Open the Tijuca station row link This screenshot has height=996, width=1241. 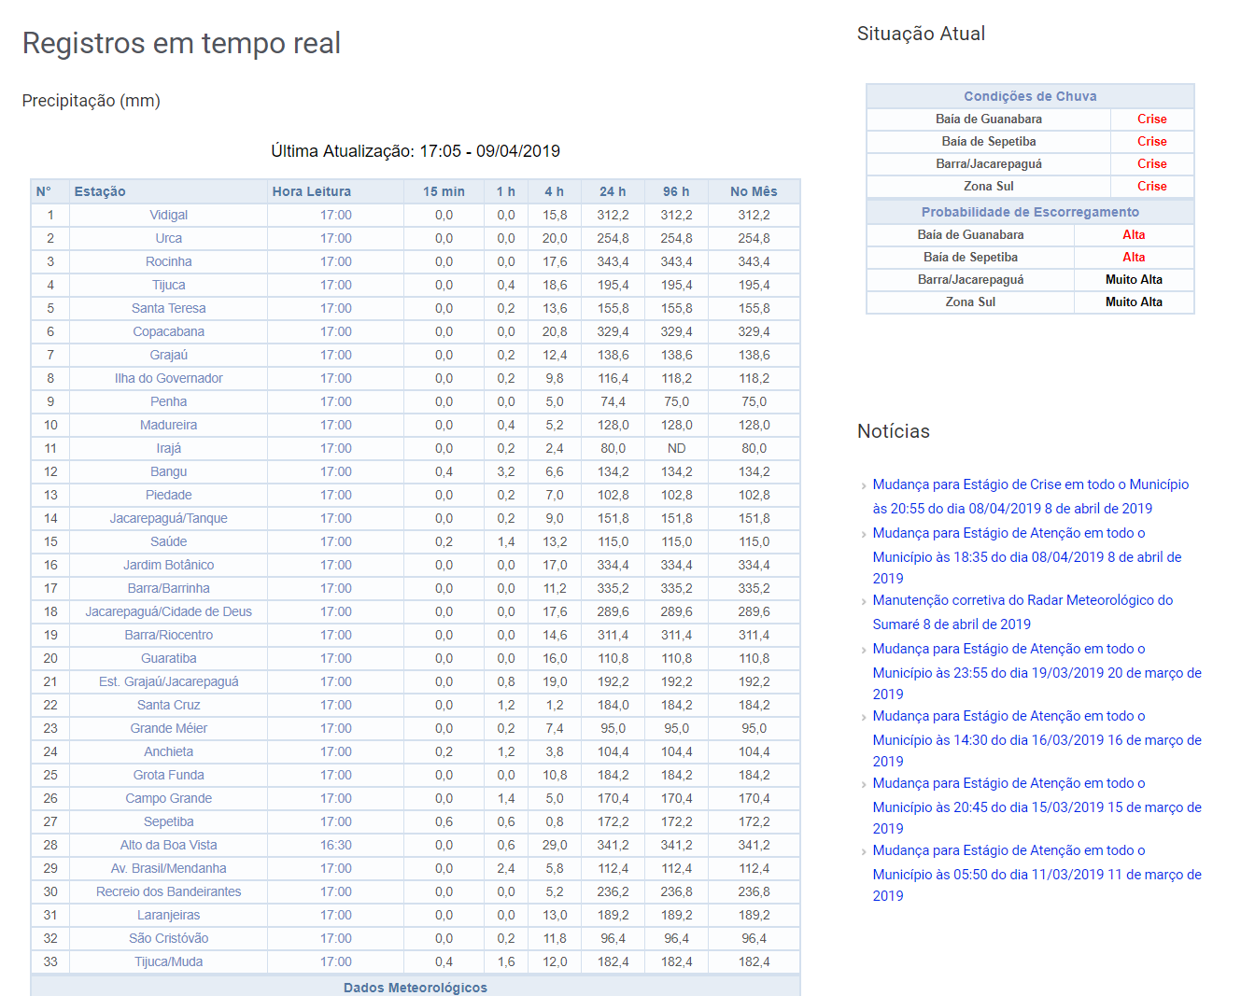pyautogui.click(x=168, y=285)
